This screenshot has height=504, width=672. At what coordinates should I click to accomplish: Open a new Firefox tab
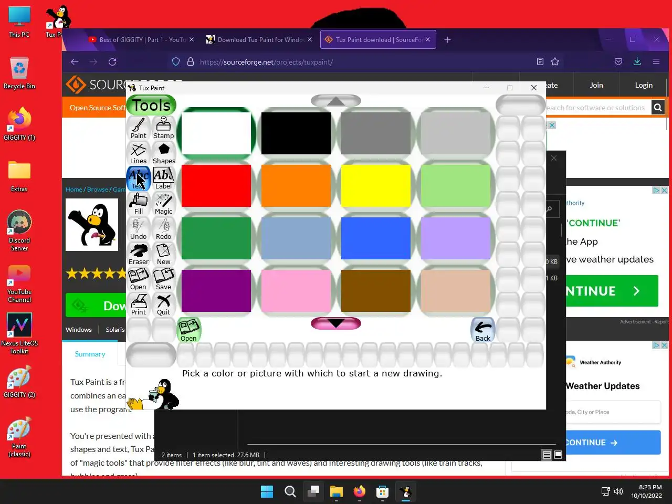click(447, 39)
